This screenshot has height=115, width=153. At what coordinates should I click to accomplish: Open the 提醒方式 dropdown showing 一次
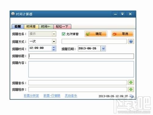(54, 41)
